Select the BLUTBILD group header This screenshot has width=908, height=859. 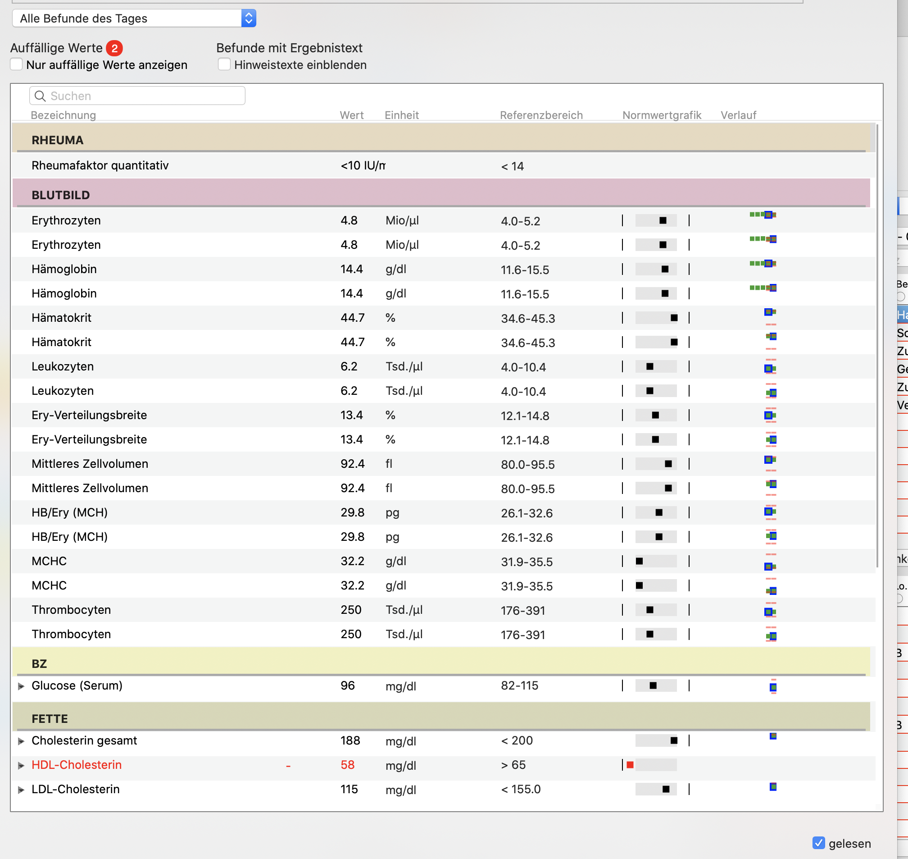point(441,193)
